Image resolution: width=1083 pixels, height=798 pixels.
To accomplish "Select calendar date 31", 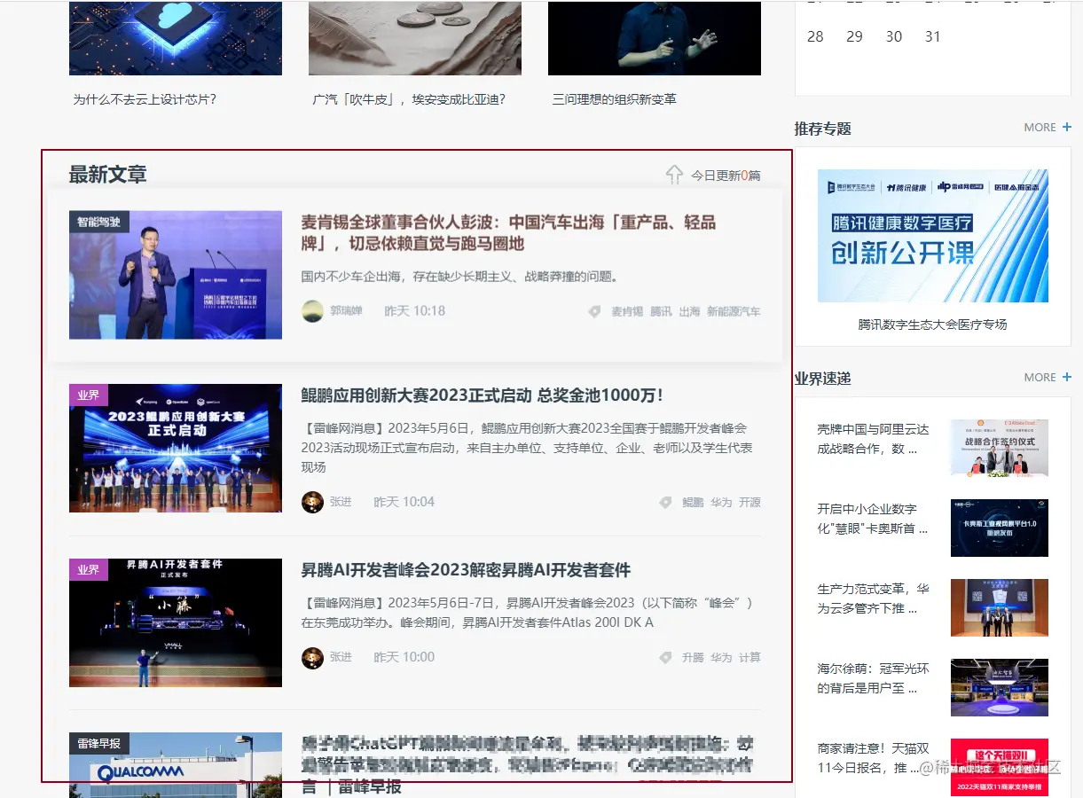I will [x=932, y=36].
